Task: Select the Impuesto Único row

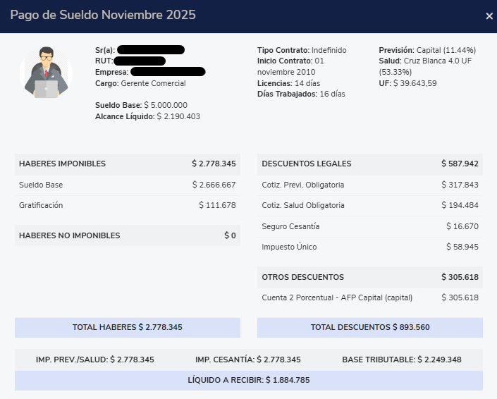Action: coord(369,247)
